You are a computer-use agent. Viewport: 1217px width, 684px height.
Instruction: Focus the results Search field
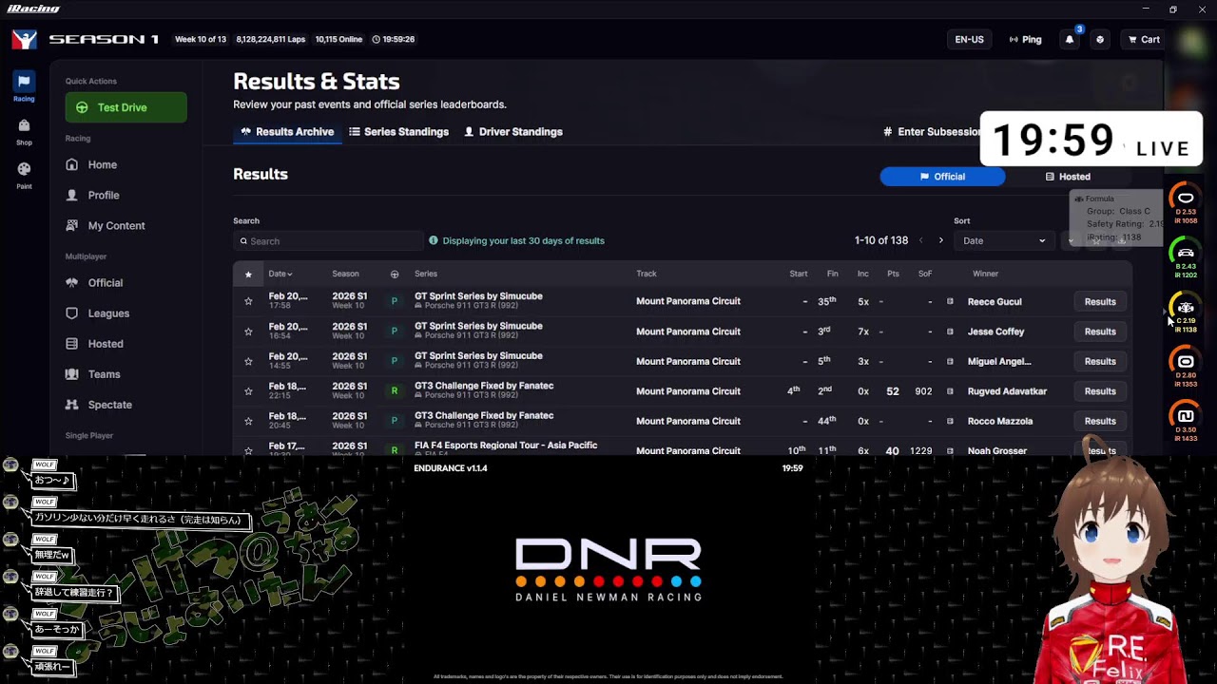pyautogui.click(x=328, y=241)
